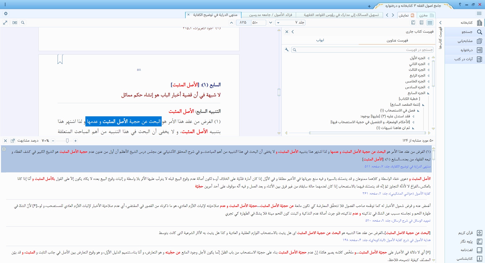Image resolution: width=485 pixels, height=263 pixels.
Task: Click the bookmark ribbon on page 511
Action: point(60,59)
